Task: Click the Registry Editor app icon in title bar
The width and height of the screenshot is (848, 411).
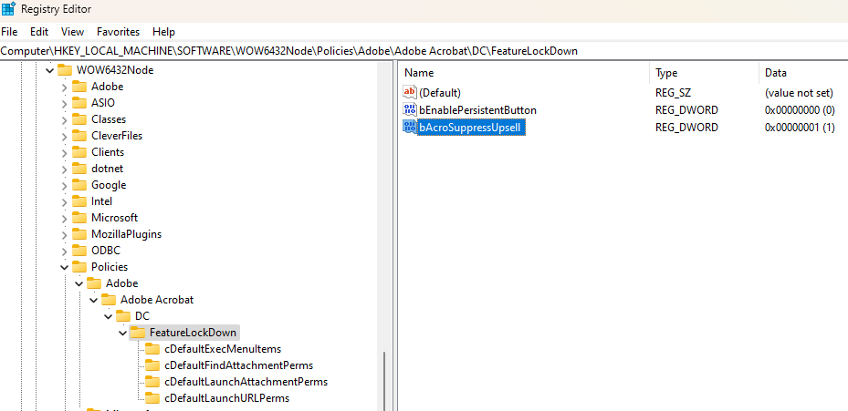Action: click(8, 9)
